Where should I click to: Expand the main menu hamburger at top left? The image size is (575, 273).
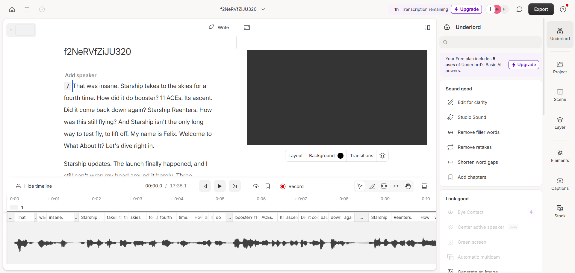pyautogui.click(x=27, y=9)
